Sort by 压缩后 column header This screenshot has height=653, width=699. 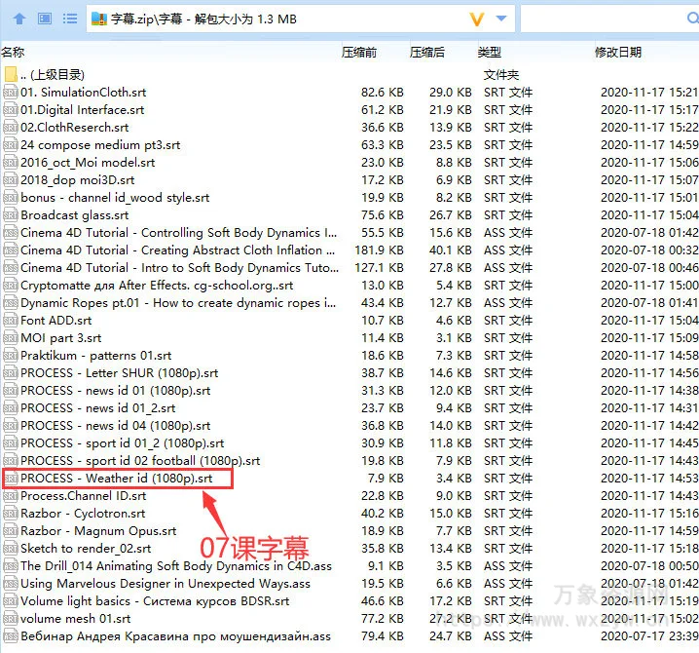tap(426, 52)
